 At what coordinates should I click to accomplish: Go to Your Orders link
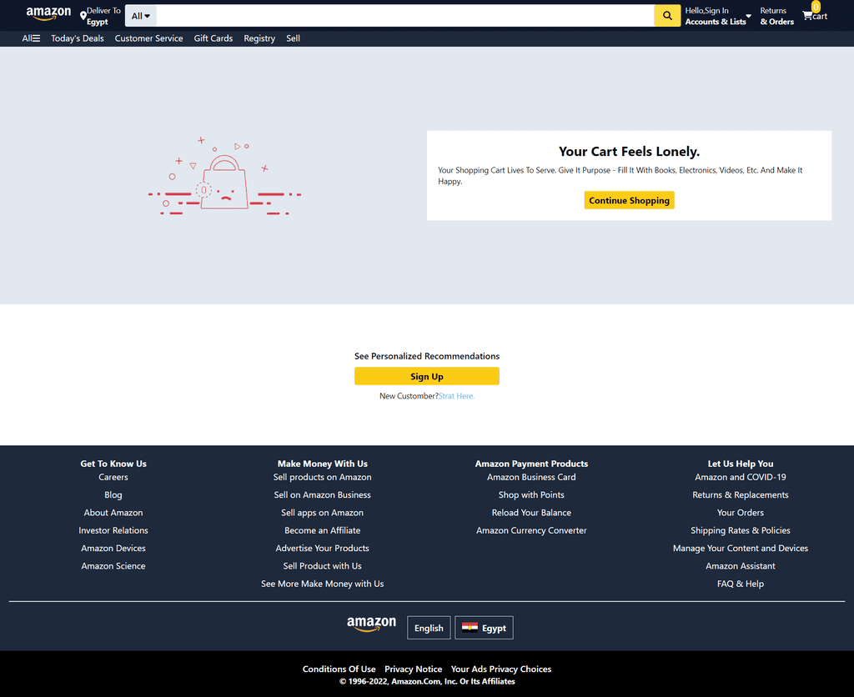coord(741,513)
